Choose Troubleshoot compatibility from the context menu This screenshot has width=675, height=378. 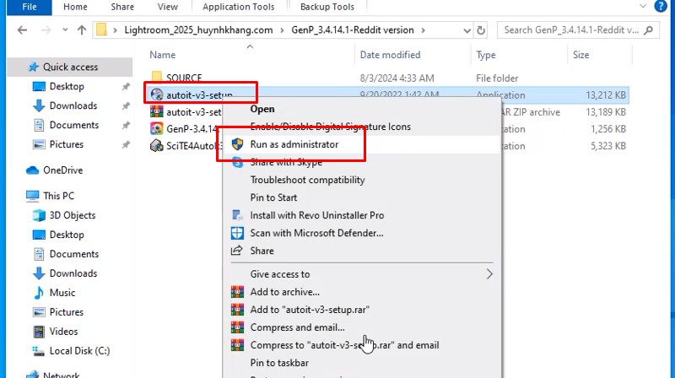tap(307, 180)
